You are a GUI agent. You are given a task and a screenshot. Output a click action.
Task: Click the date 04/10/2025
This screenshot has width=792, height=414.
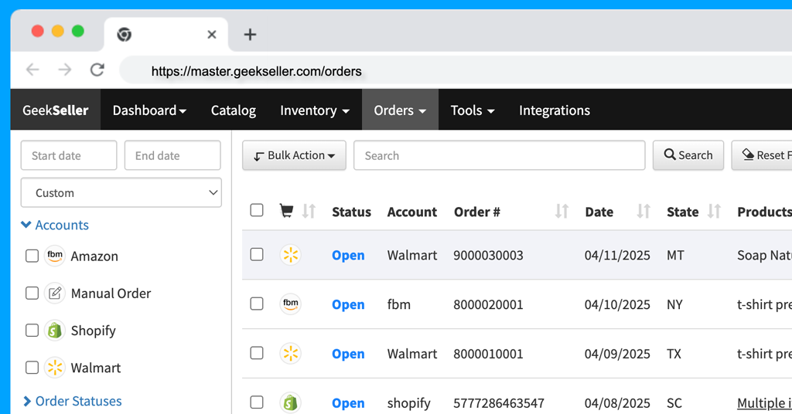[x=617, y=304]
